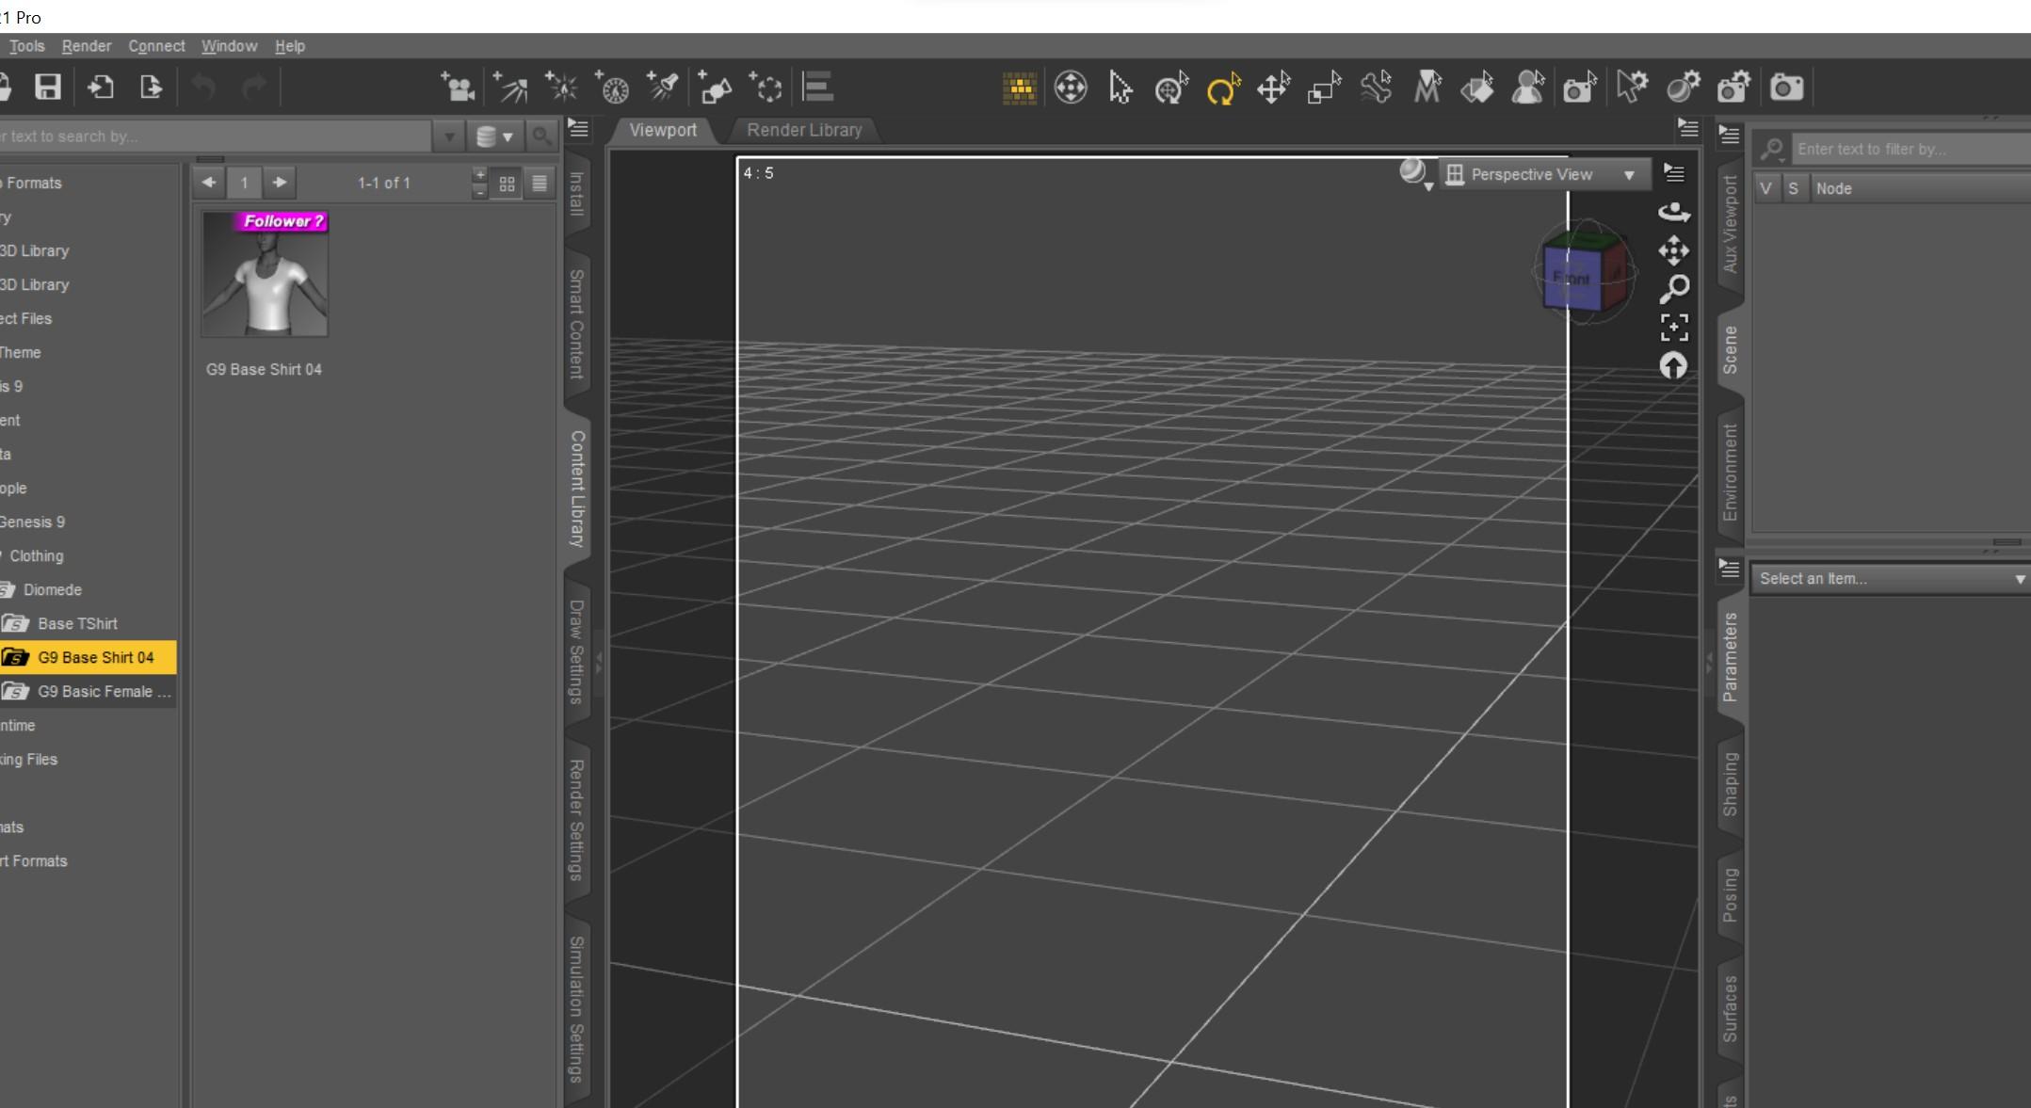Image resolution: width=2031 pixels, height=1108 pixels.
Task: Create a new camera
Action: point(459,88)
